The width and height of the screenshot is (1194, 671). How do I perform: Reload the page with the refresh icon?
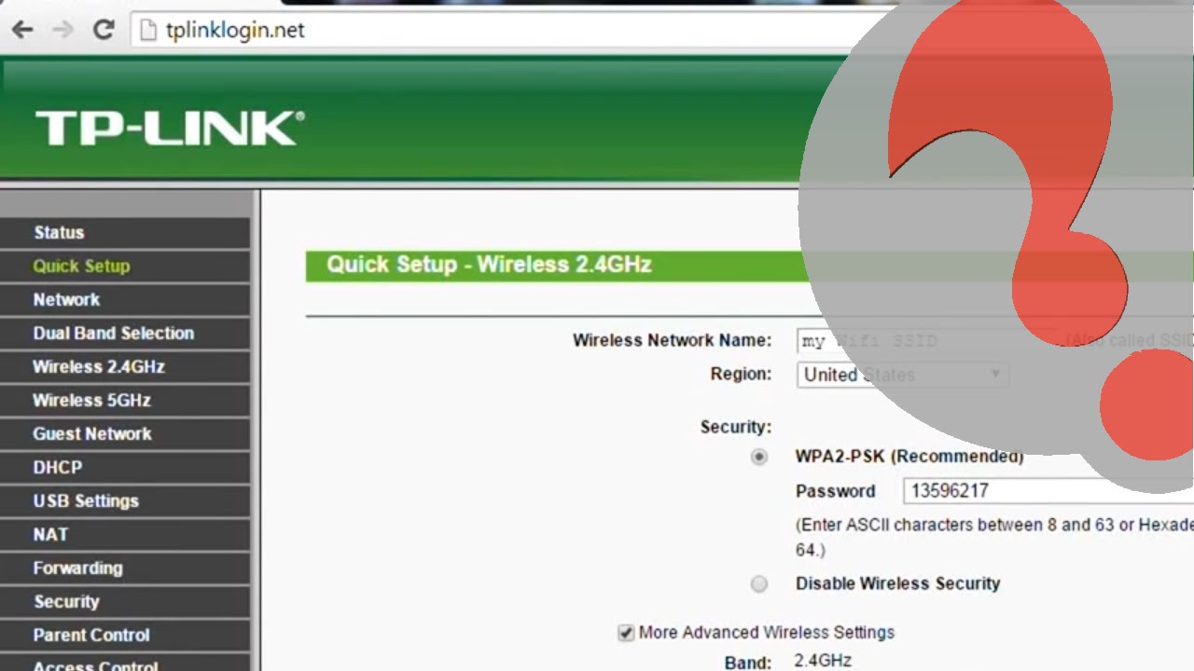click(104, 29)
